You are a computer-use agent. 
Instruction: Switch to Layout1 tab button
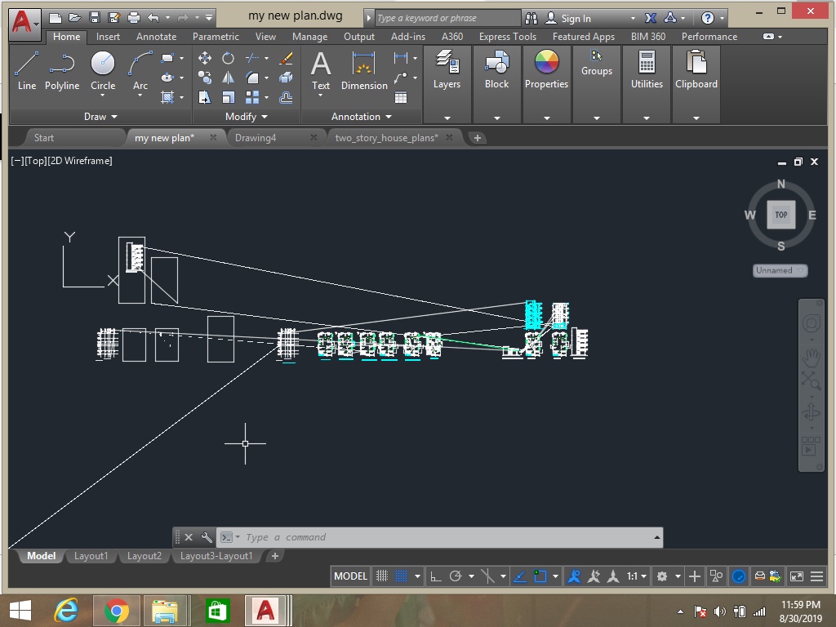91,556
